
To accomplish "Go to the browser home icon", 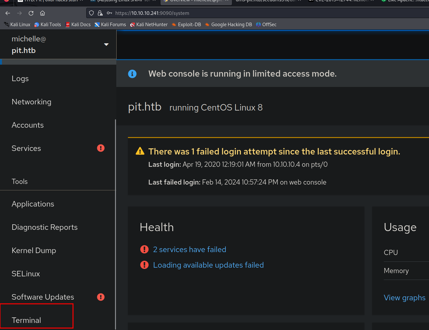I will tap(42, 13).
